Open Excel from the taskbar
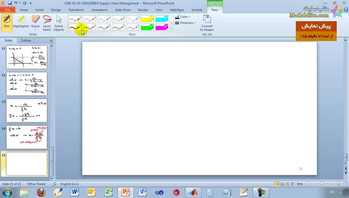Screen dimensions: 349x198 (x=108, y=192)
